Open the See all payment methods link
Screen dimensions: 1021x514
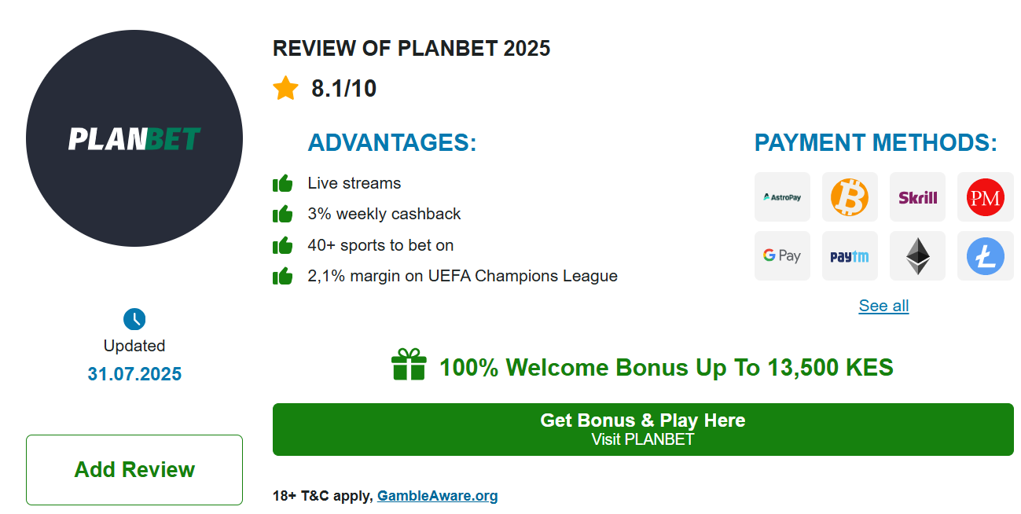click(x=883, y=306)
